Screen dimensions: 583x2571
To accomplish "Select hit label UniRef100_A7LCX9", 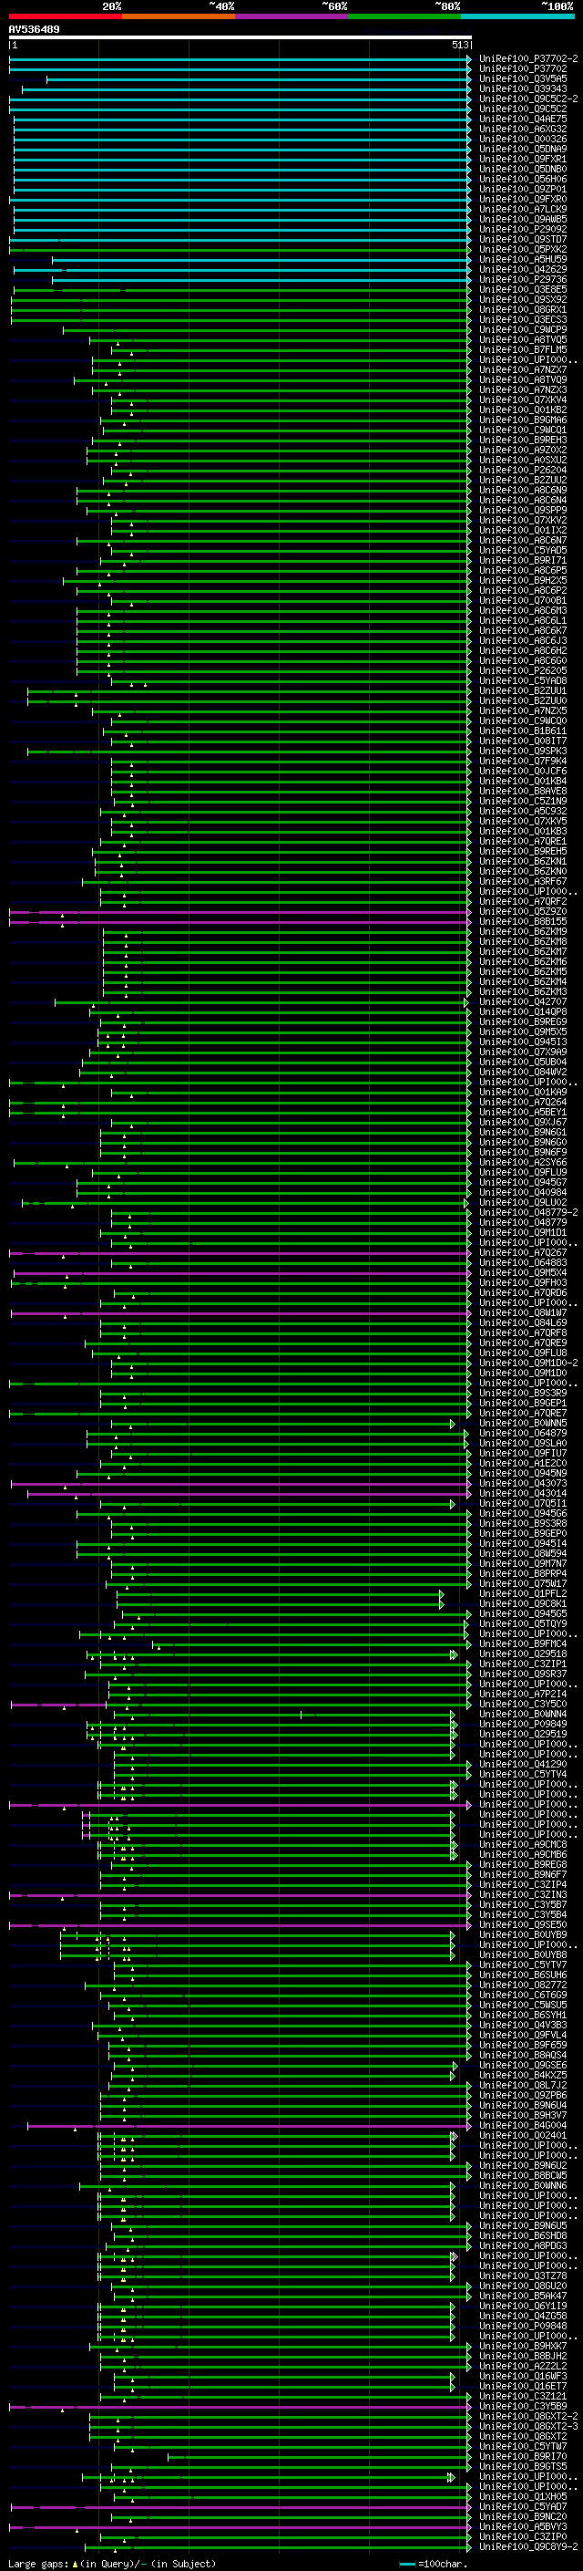I will click(x=523, y=210).
